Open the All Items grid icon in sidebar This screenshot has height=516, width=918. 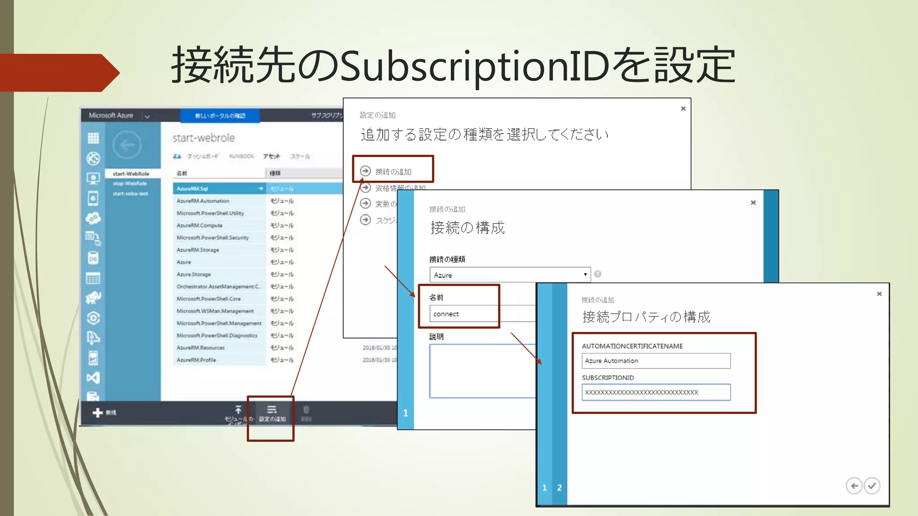click(x=93, y=138)
